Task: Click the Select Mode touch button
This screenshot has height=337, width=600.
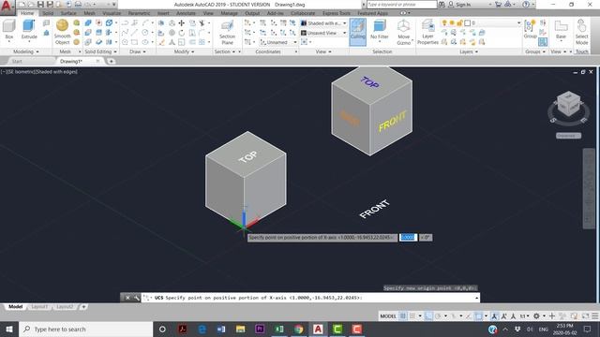Action: point(581,33)
